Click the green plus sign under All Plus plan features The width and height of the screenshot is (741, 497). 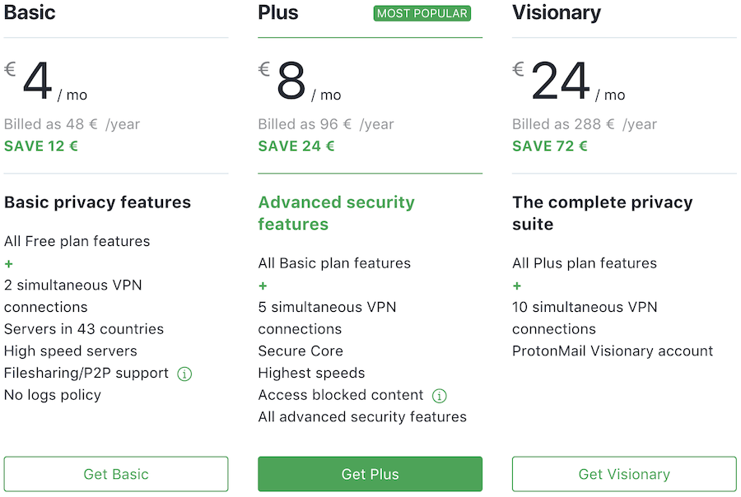(517, 286)
